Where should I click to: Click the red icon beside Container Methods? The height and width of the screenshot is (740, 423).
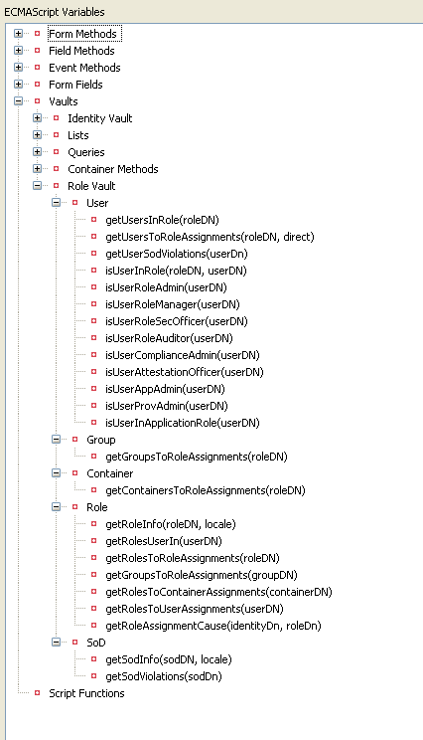click(x=56, y=169)
